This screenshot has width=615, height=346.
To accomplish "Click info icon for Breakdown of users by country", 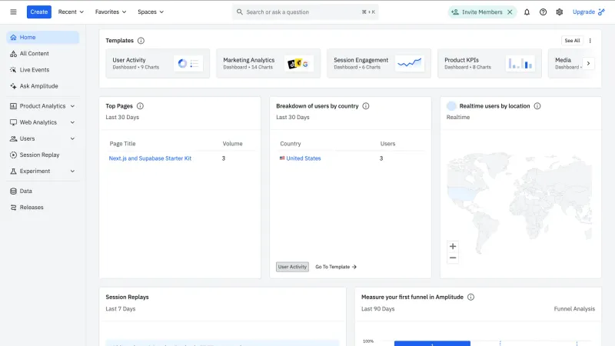I will point(366,106).
